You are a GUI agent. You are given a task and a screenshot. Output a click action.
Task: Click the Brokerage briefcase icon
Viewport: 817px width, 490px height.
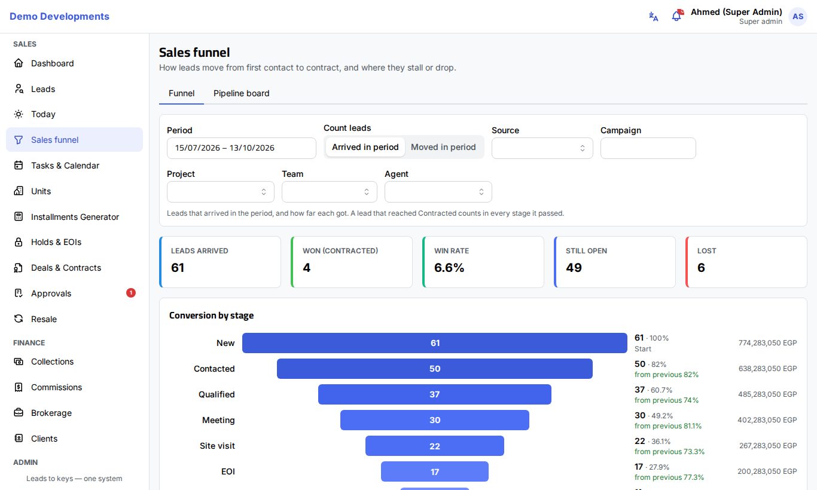point(19,413)
